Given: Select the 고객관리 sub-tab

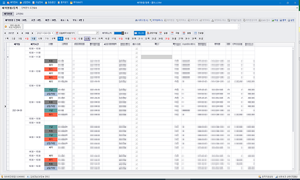Looking at the screenshot, I should coord(19,14).
